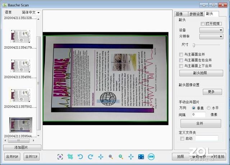230x165 pixels.
Task: Open the 简体中文 language dropdown
Action: (31, 13)
